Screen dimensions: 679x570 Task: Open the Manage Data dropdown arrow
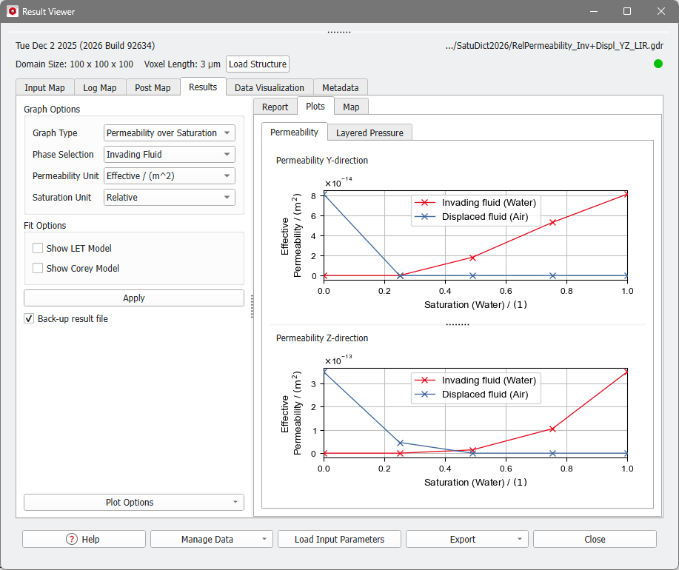click(x=264, y=538)
